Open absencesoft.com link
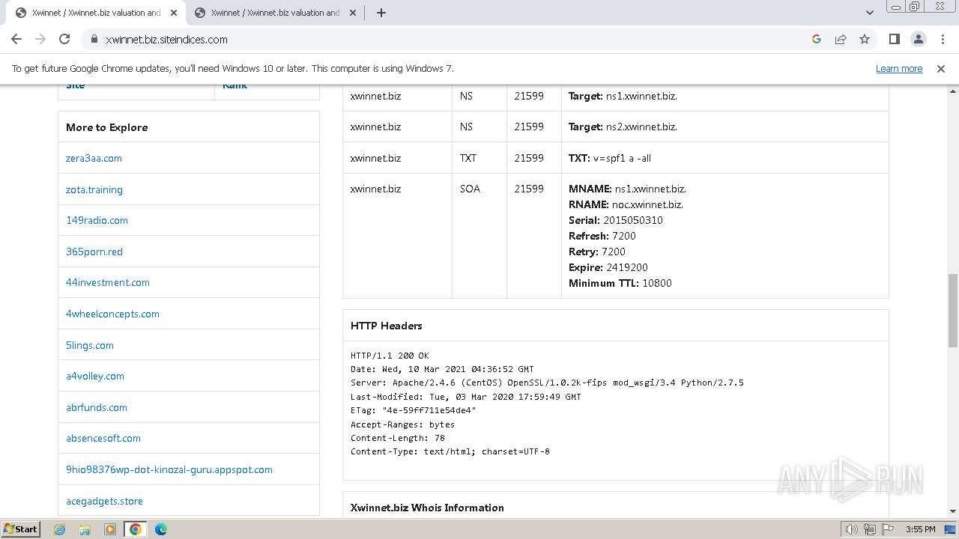 pos(103,438)
